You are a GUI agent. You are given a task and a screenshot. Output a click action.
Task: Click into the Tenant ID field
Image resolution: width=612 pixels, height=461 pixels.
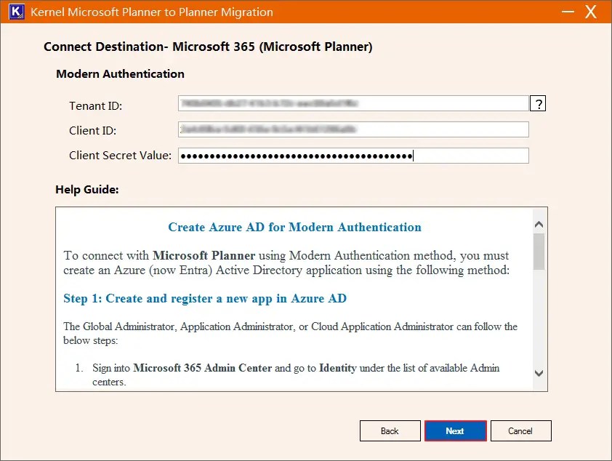pos(354,103)
